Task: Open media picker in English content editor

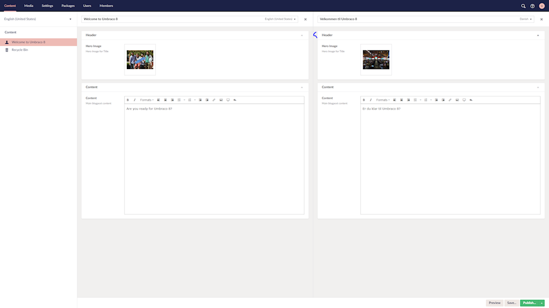Action: pyautogui.click(x=221, y=100)
